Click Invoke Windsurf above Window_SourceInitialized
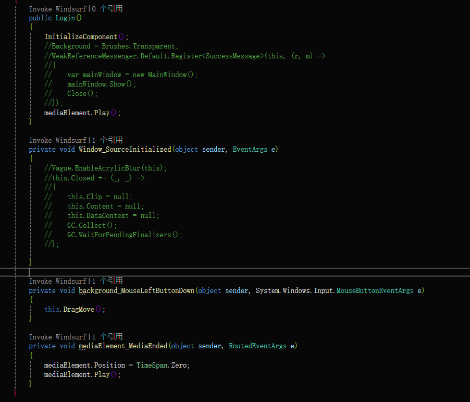Viewport: 470px width, 402px height. tap(57, 140)
